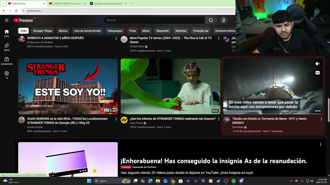Image resolution: width=330 pixels, height=185 pixels.
Task: Reload the page
Action: coord(16,11)
